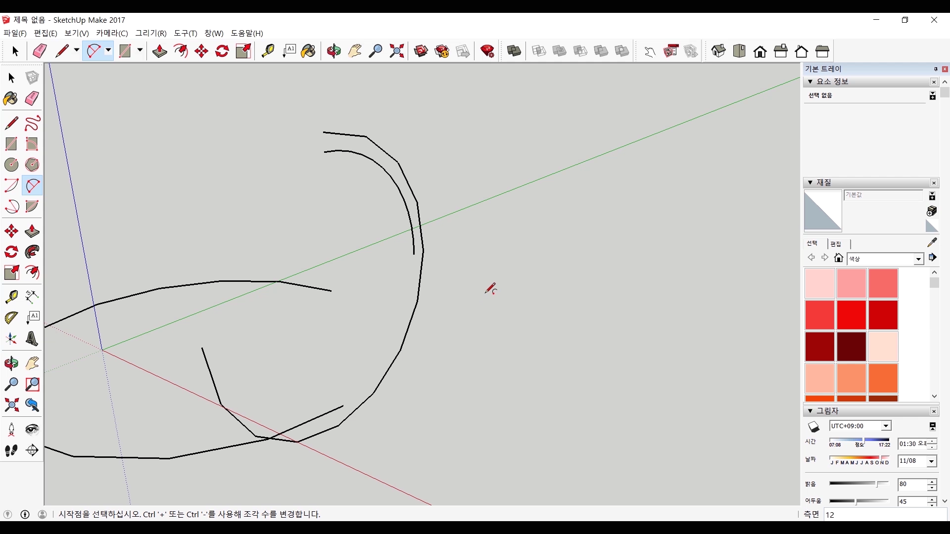The height and width of the screenshot is (534, 950).
Task: Open the 카메라(C) menu
Action: [x=112, y=33]
